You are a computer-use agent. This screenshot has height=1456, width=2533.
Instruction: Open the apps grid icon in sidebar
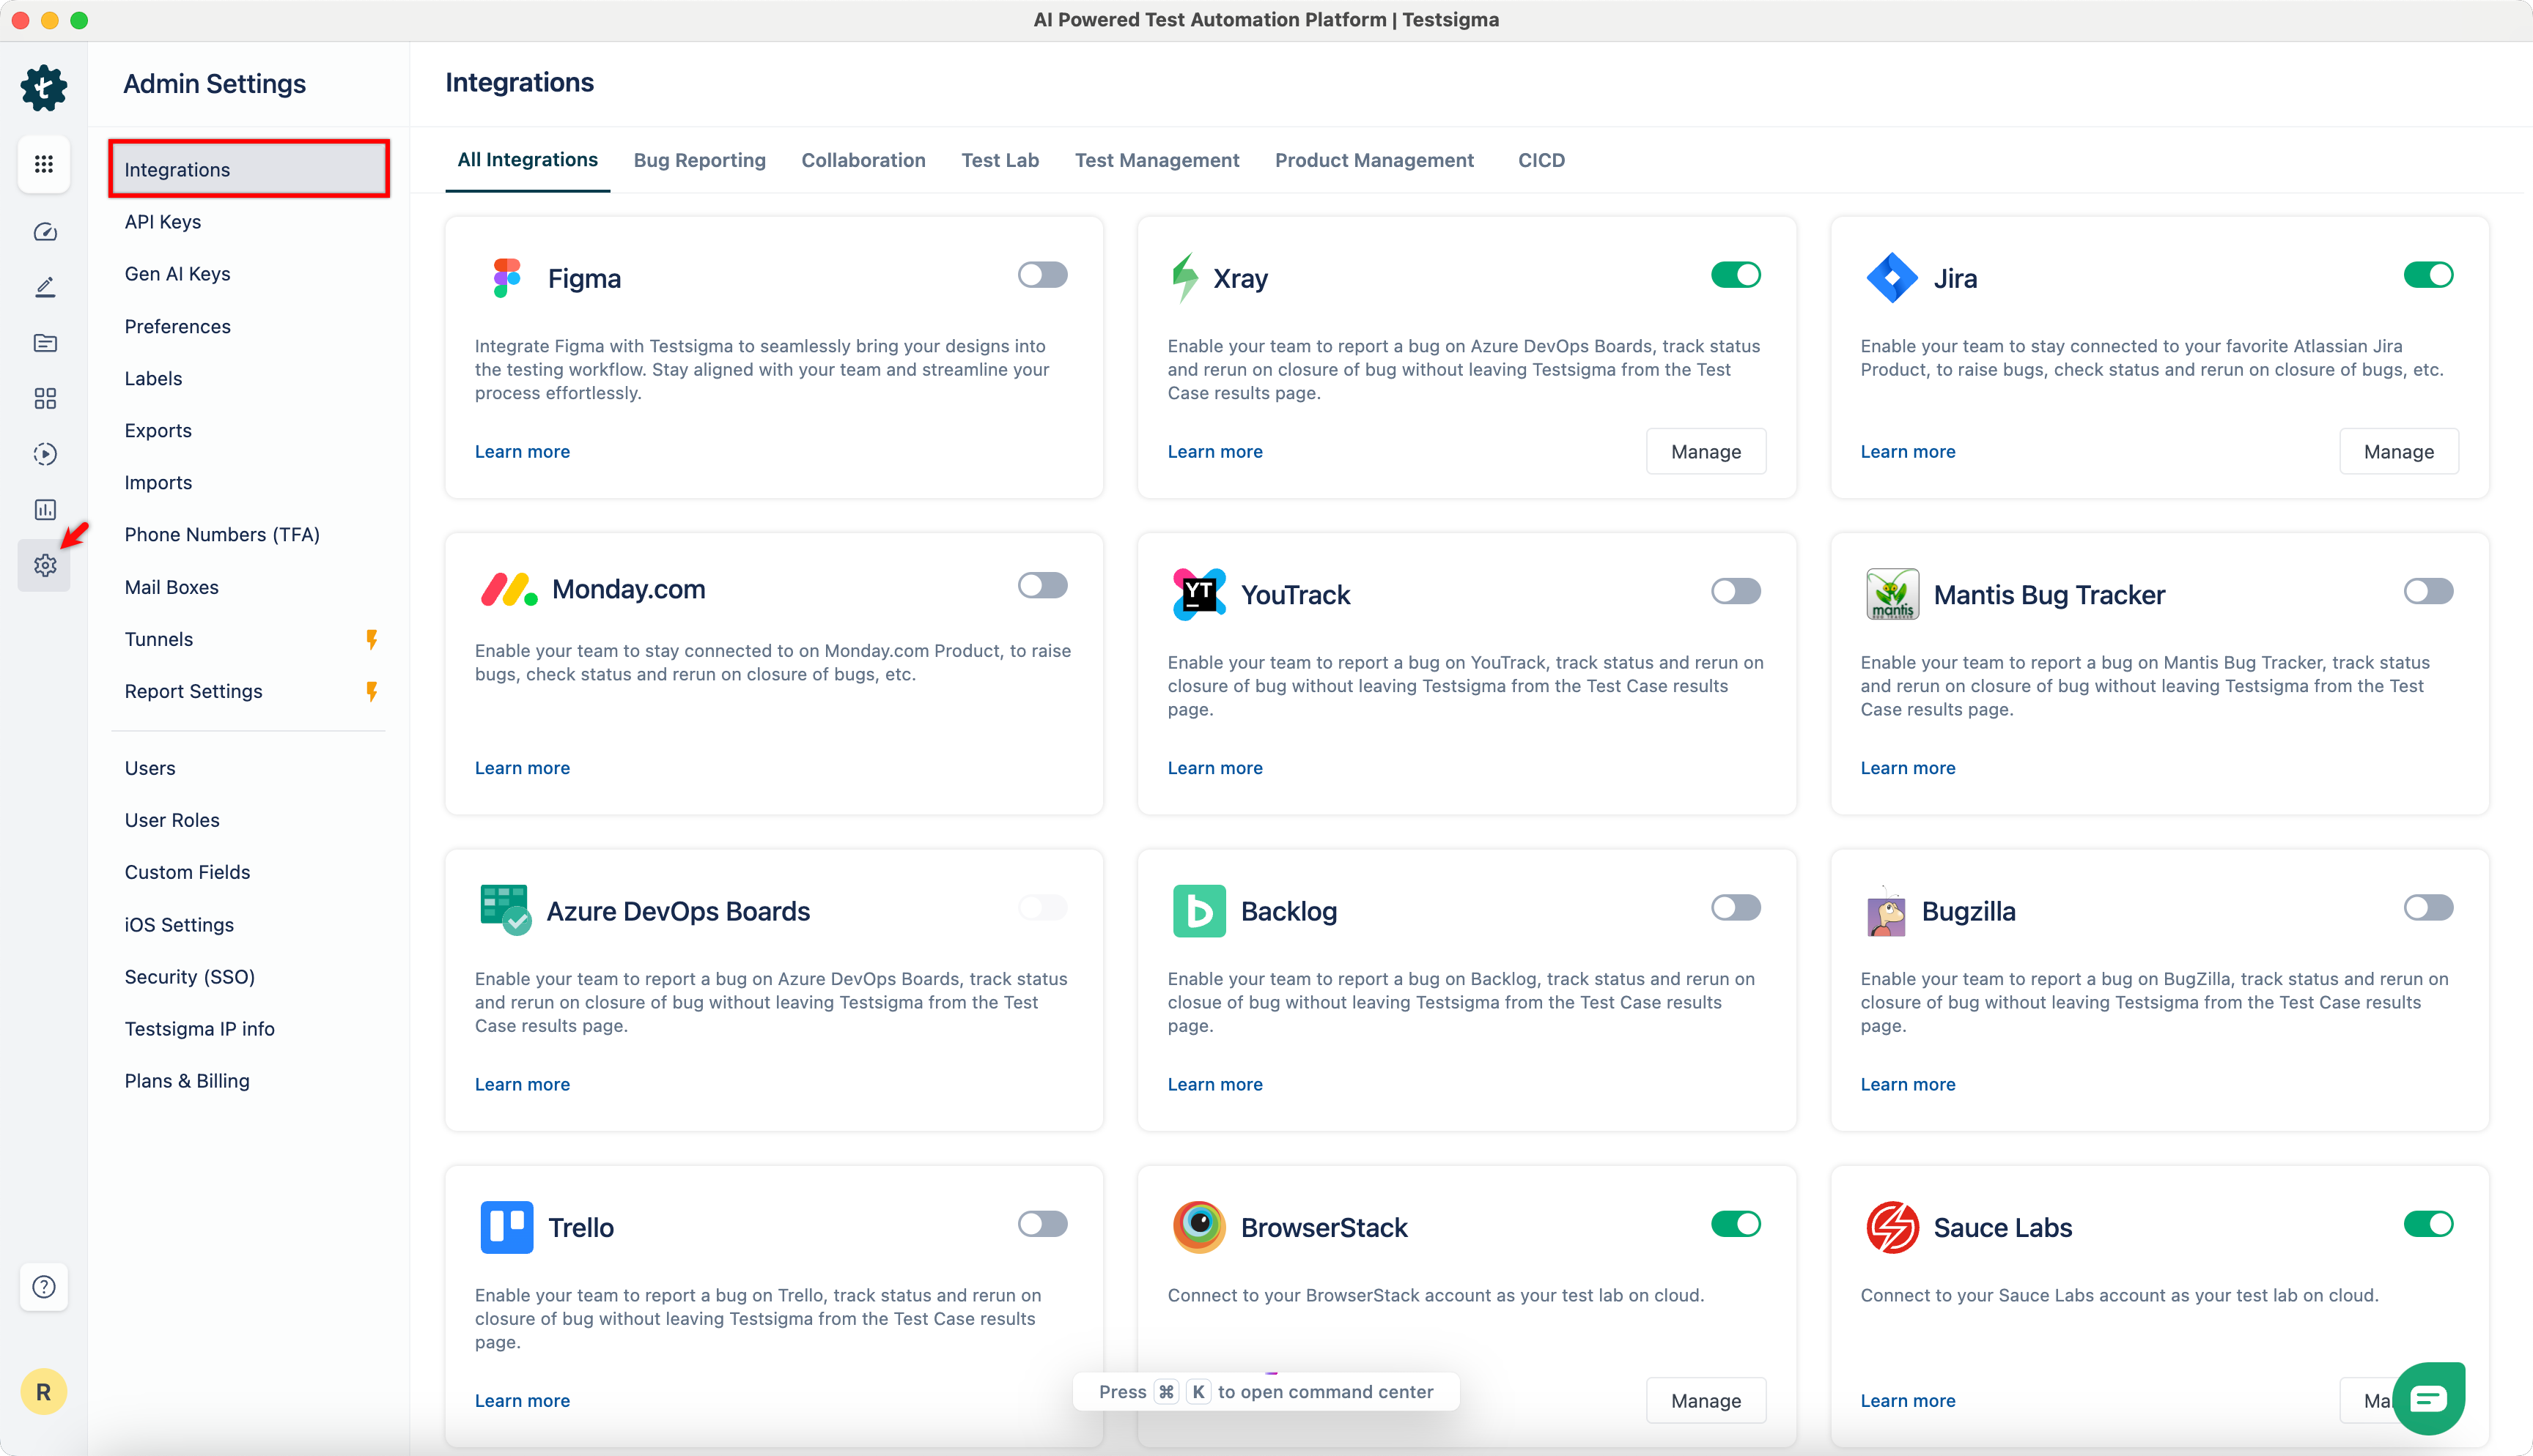(x=43, y=164)
